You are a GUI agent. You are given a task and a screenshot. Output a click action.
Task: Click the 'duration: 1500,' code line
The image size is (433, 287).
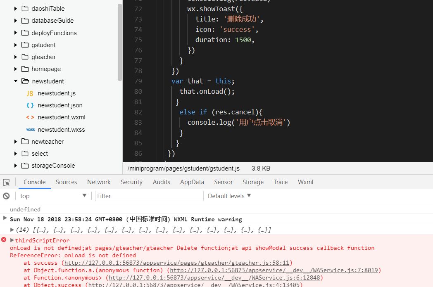tap(225, 40)
